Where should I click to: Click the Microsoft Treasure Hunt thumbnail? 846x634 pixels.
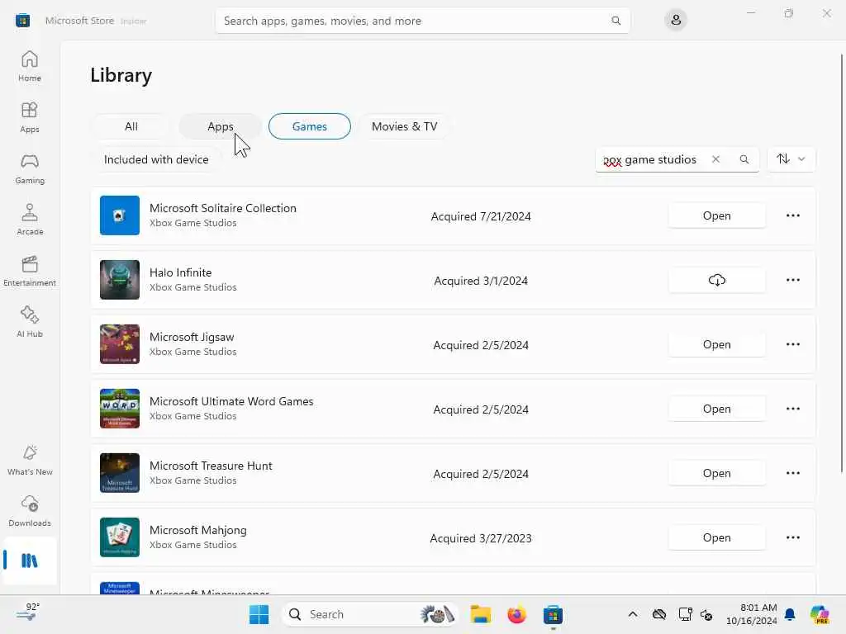pyautogui.click(x=120, y=473)
